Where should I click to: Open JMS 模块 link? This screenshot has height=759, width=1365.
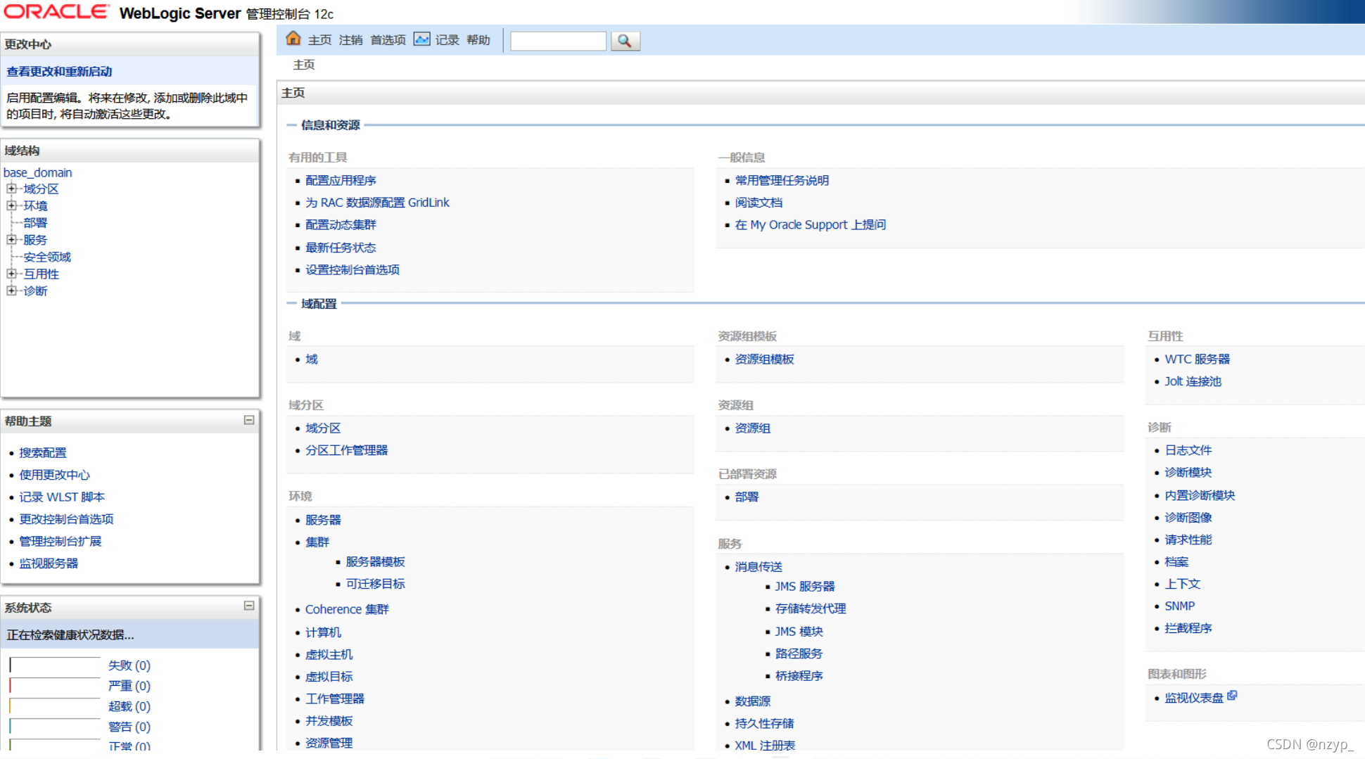pos(799,632)
